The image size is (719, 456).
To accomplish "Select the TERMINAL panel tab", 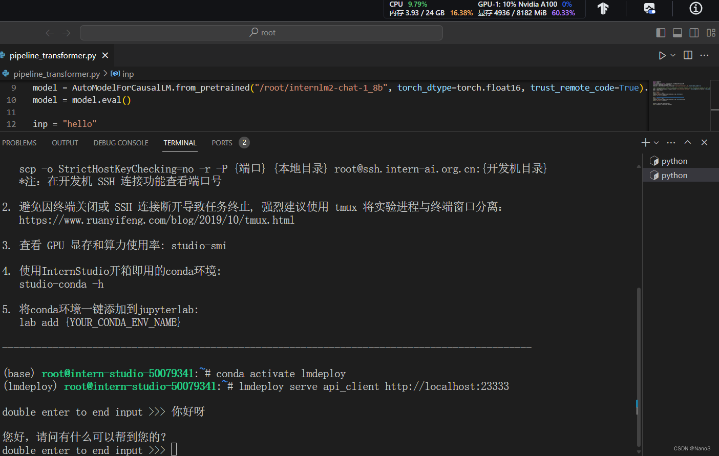I will click(180, 143).
